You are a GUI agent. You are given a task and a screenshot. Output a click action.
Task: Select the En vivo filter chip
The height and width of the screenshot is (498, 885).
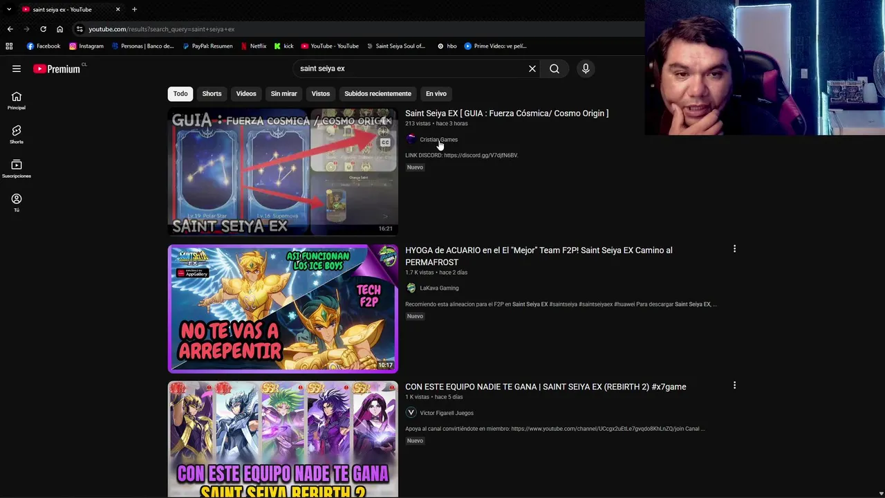(x=436, y=93)
